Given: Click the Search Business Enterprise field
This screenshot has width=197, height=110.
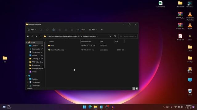Looking at the screenshot, I should (128, 36).
